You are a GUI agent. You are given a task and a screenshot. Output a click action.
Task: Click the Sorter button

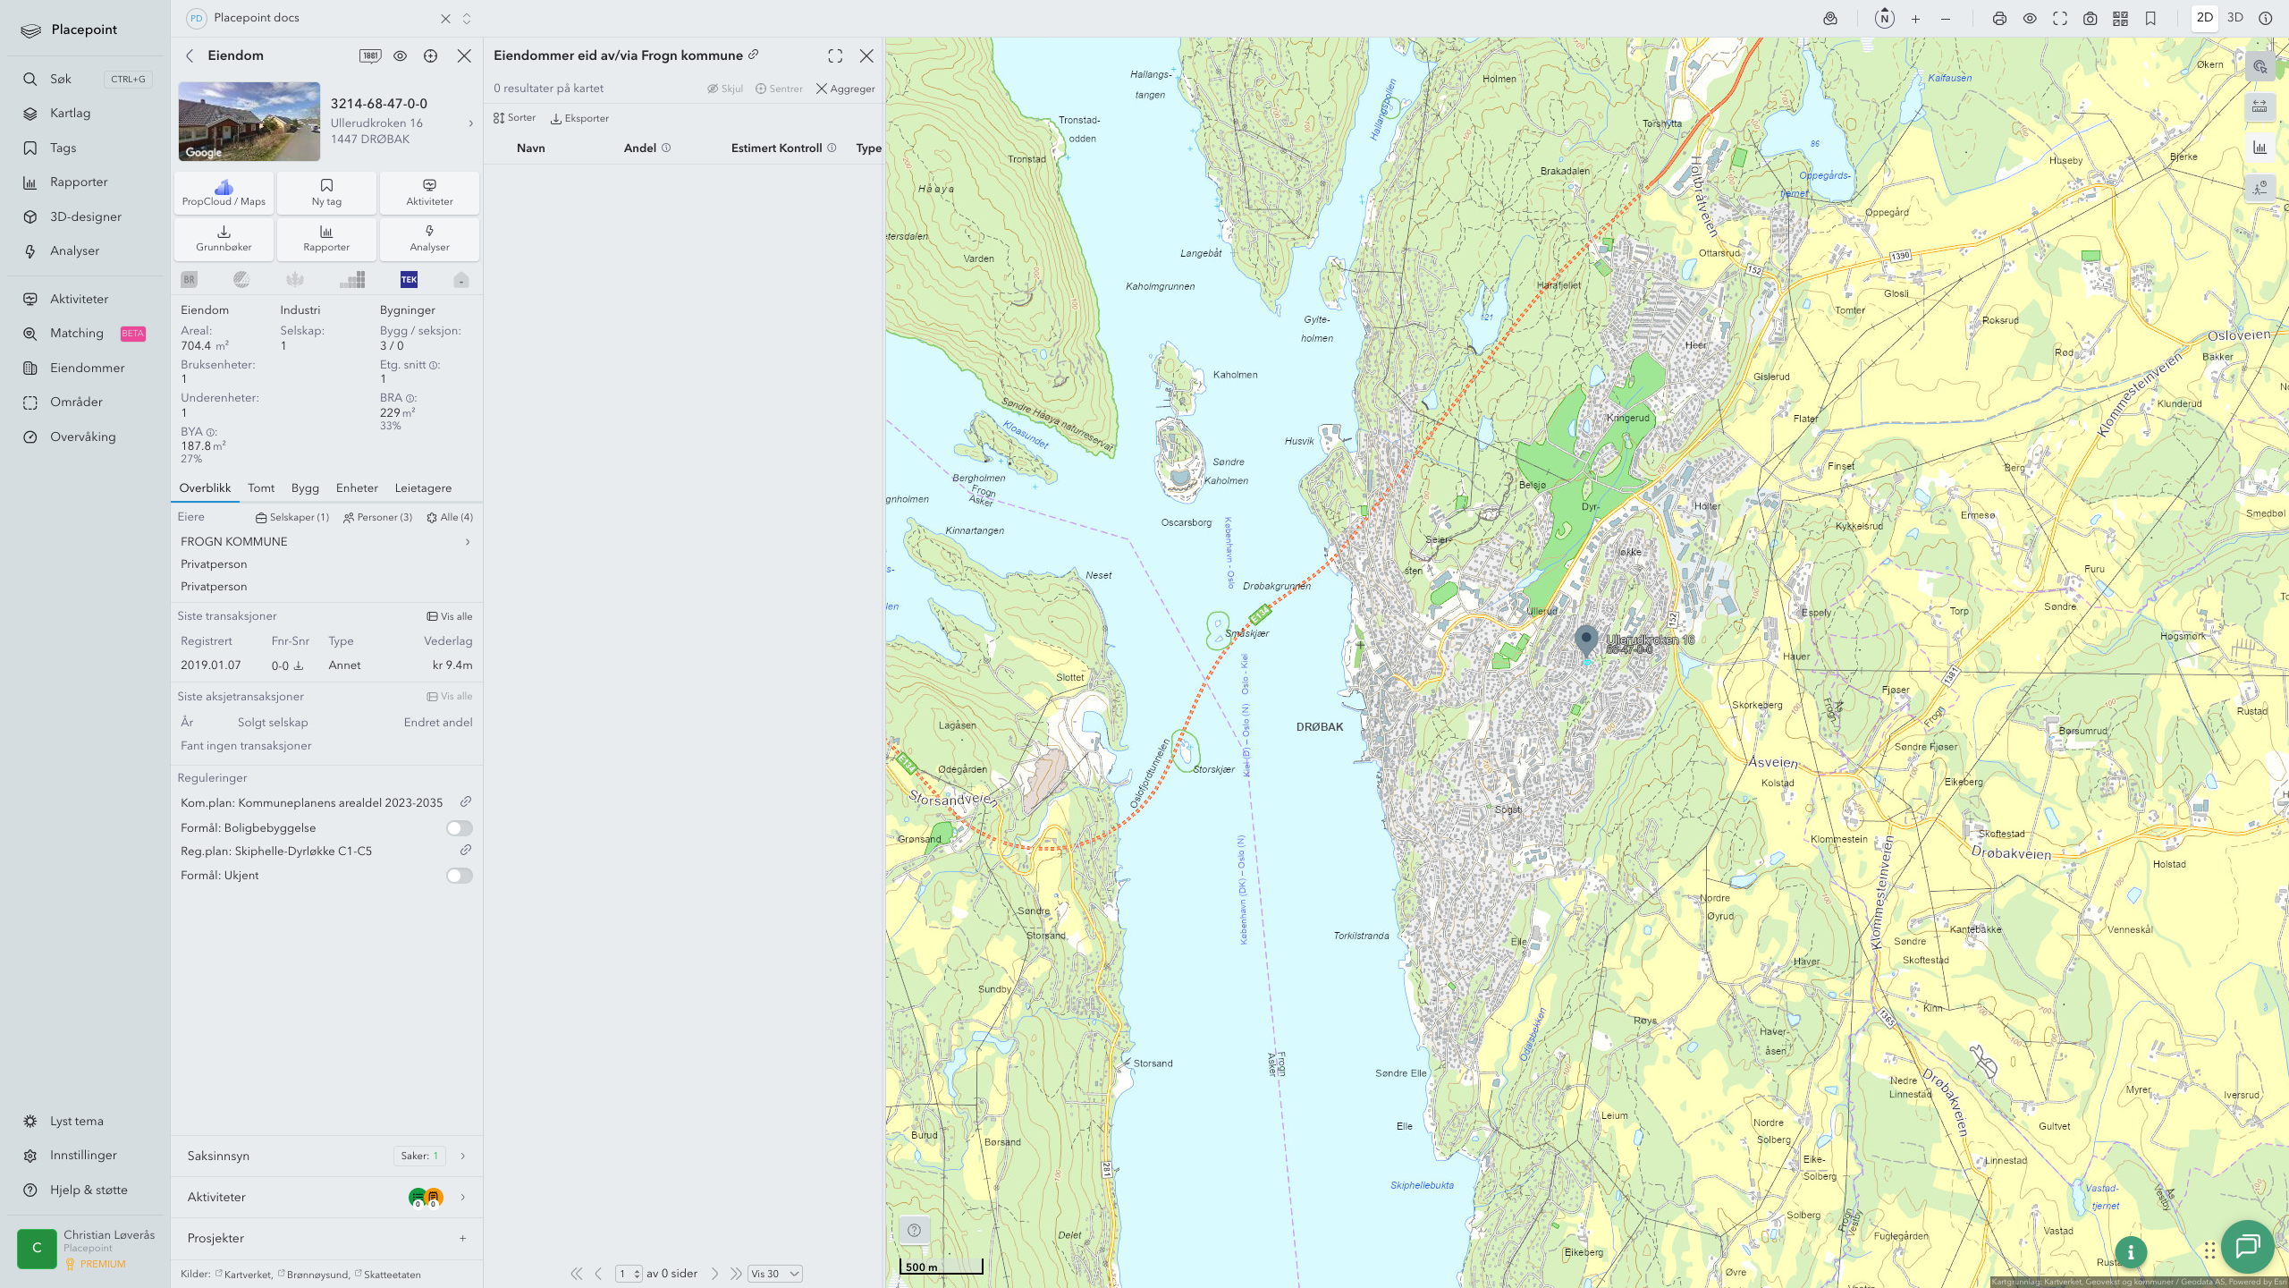coord(514,118)
